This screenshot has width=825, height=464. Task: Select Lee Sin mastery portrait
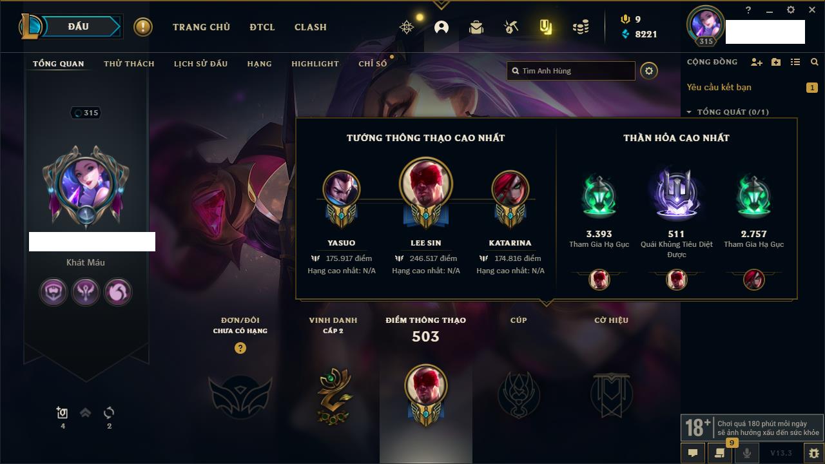[425, 182]
